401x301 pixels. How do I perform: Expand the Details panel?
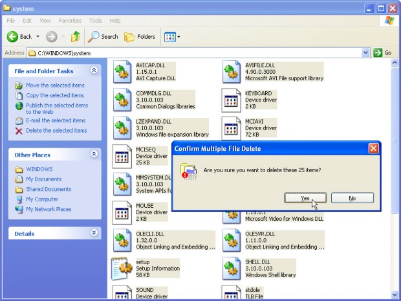[94, 232]
